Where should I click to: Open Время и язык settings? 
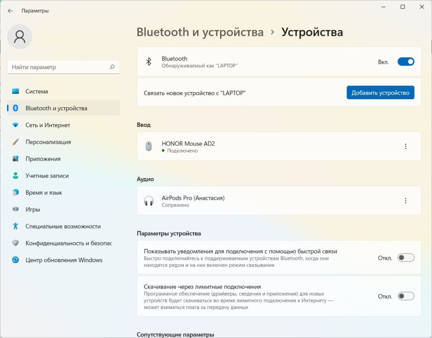click(63, 192)
